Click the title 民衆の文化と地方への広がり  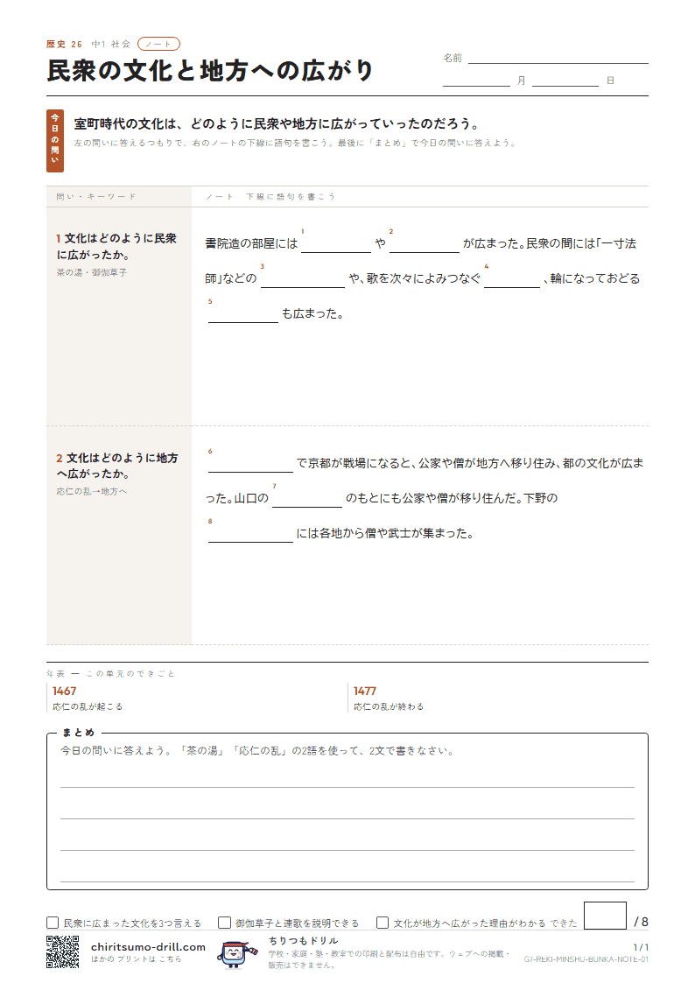[x=210, y=71]
